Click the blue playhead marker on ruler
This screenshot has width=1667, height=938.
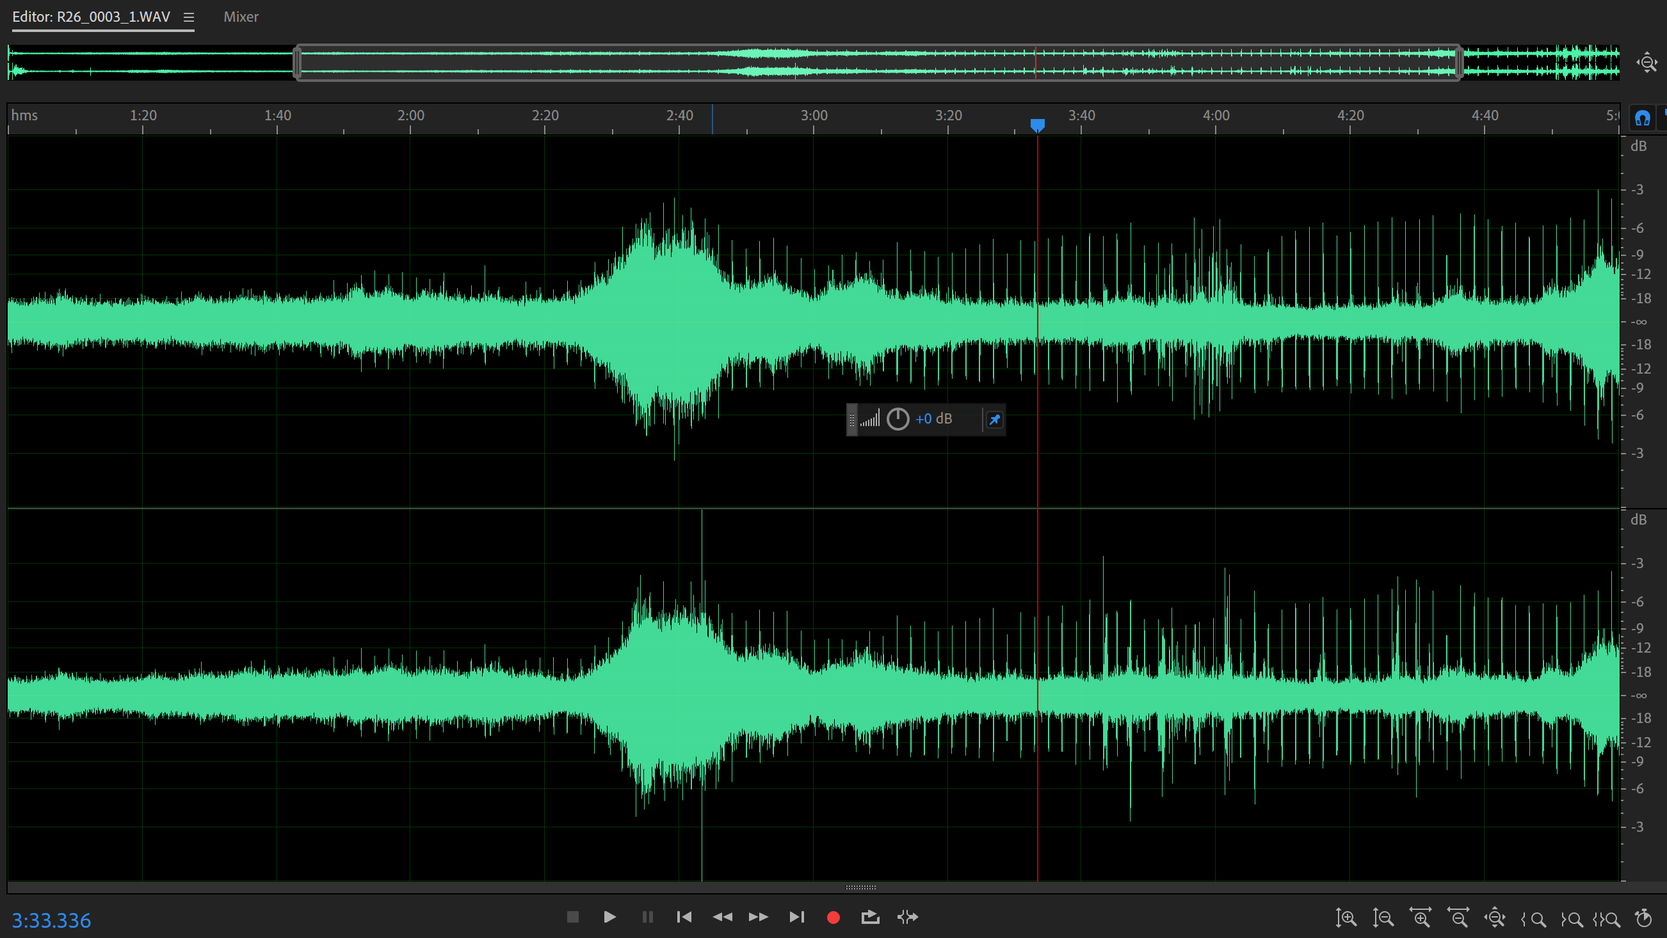tap(1037, 124)
